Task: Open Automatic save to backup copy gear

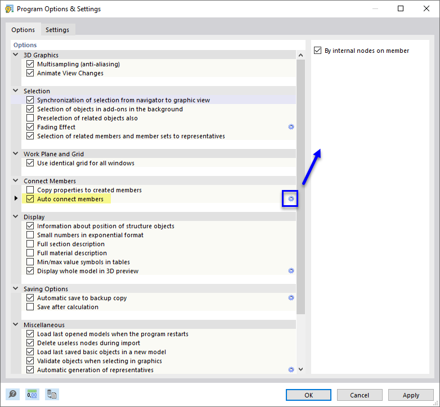Action: pos(291,298)
